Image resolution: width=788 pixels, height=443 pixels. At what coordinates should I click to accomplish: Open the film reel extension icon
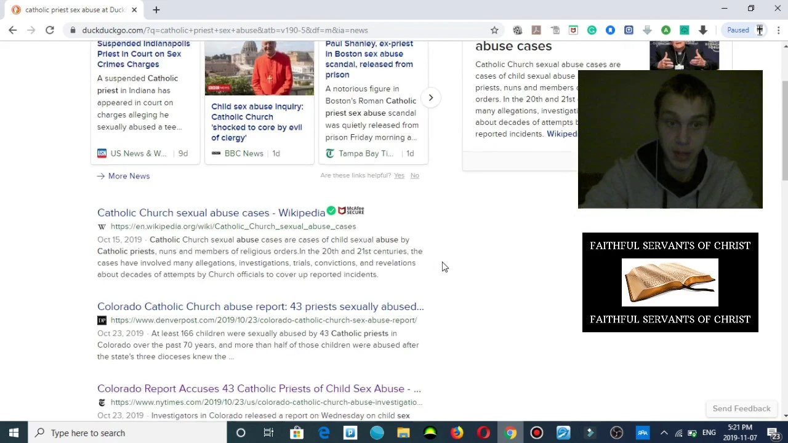click(517, 30)
